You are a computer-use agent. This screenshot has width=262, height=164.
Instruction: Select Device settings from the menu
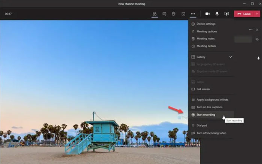pos(206,24)
